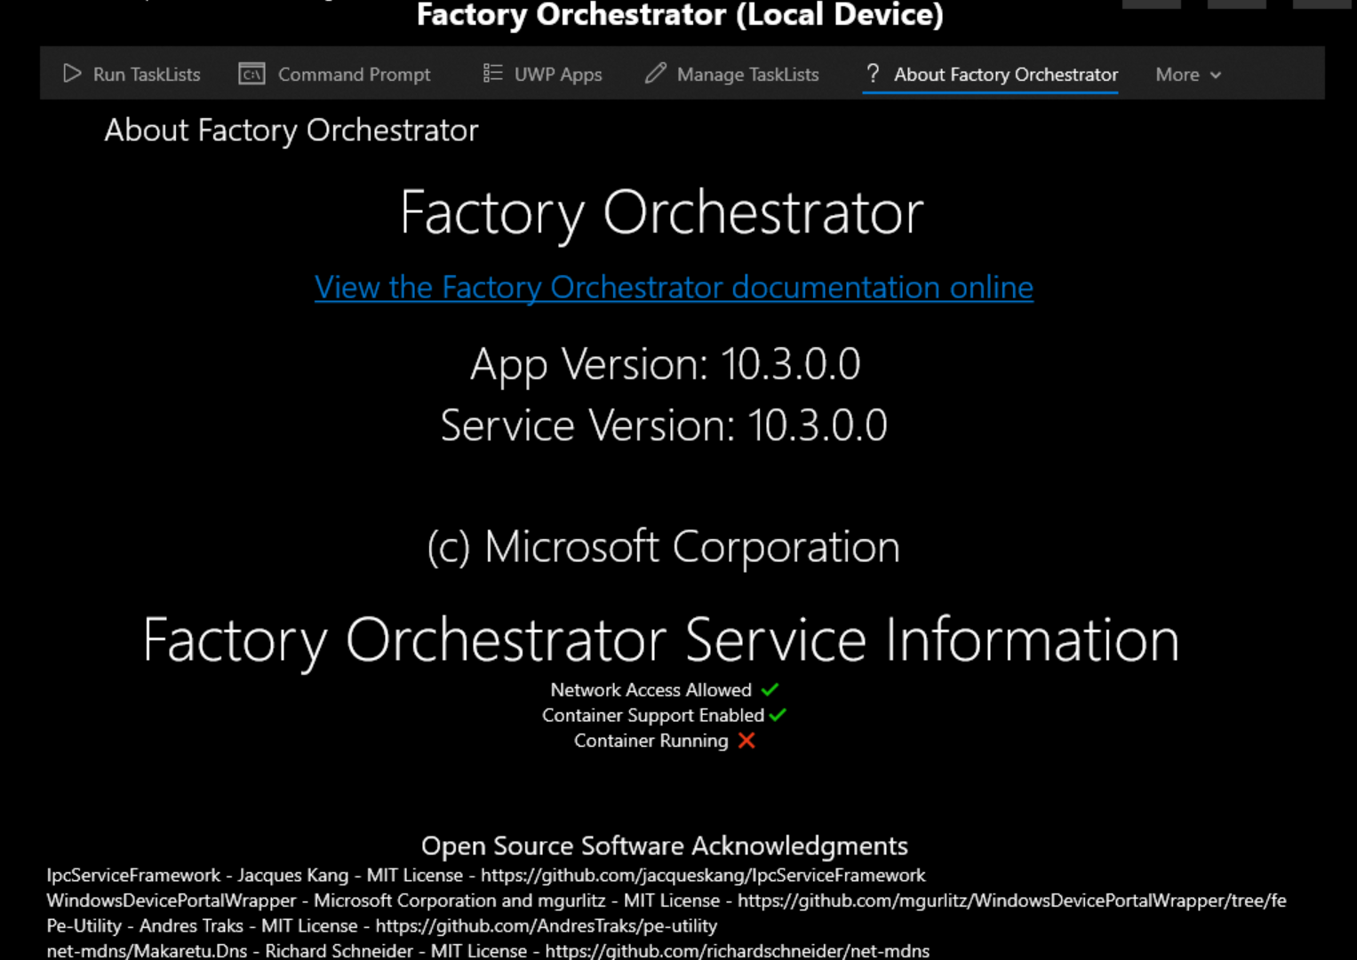Click the net-mdns/Makaretu.Dns acknowledgment line
Image resolution: width=1357 pixels, height=960 pixels.
pos(488,950)
